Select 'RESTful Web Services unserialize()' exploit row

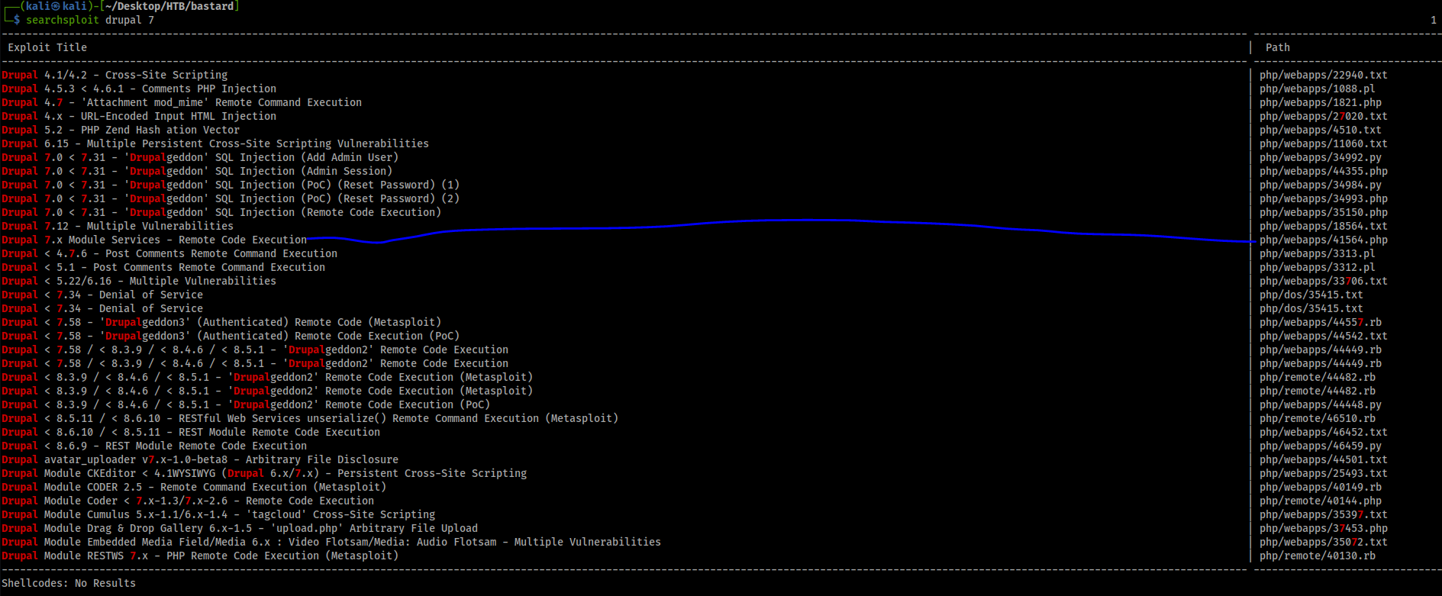coord(310,418)
